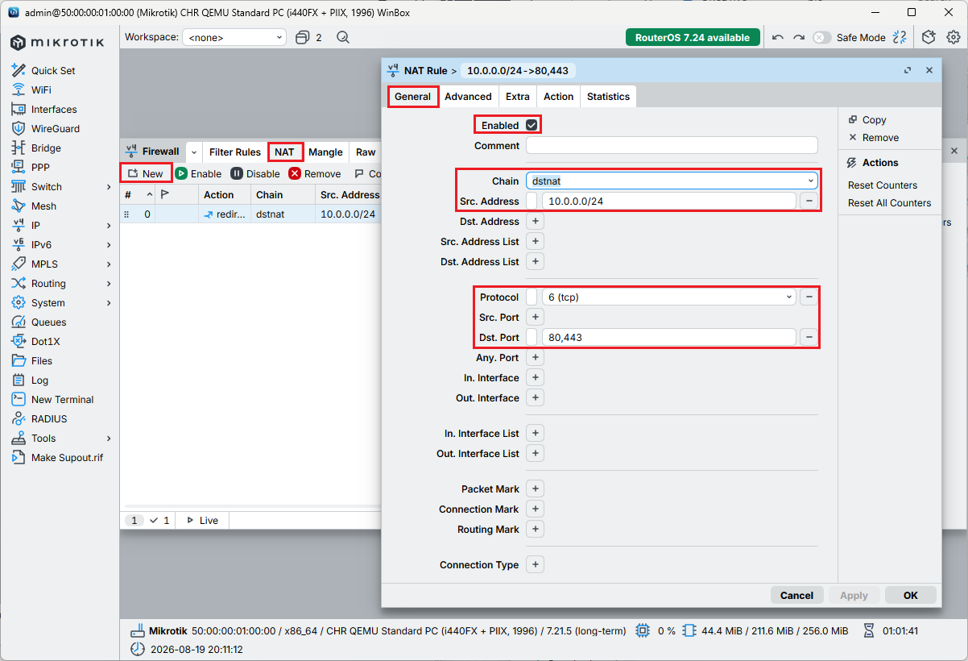Viewport: 968px width, 661px height.
Task: Expand the Switch submenu
Action: (x=109, y=186)
